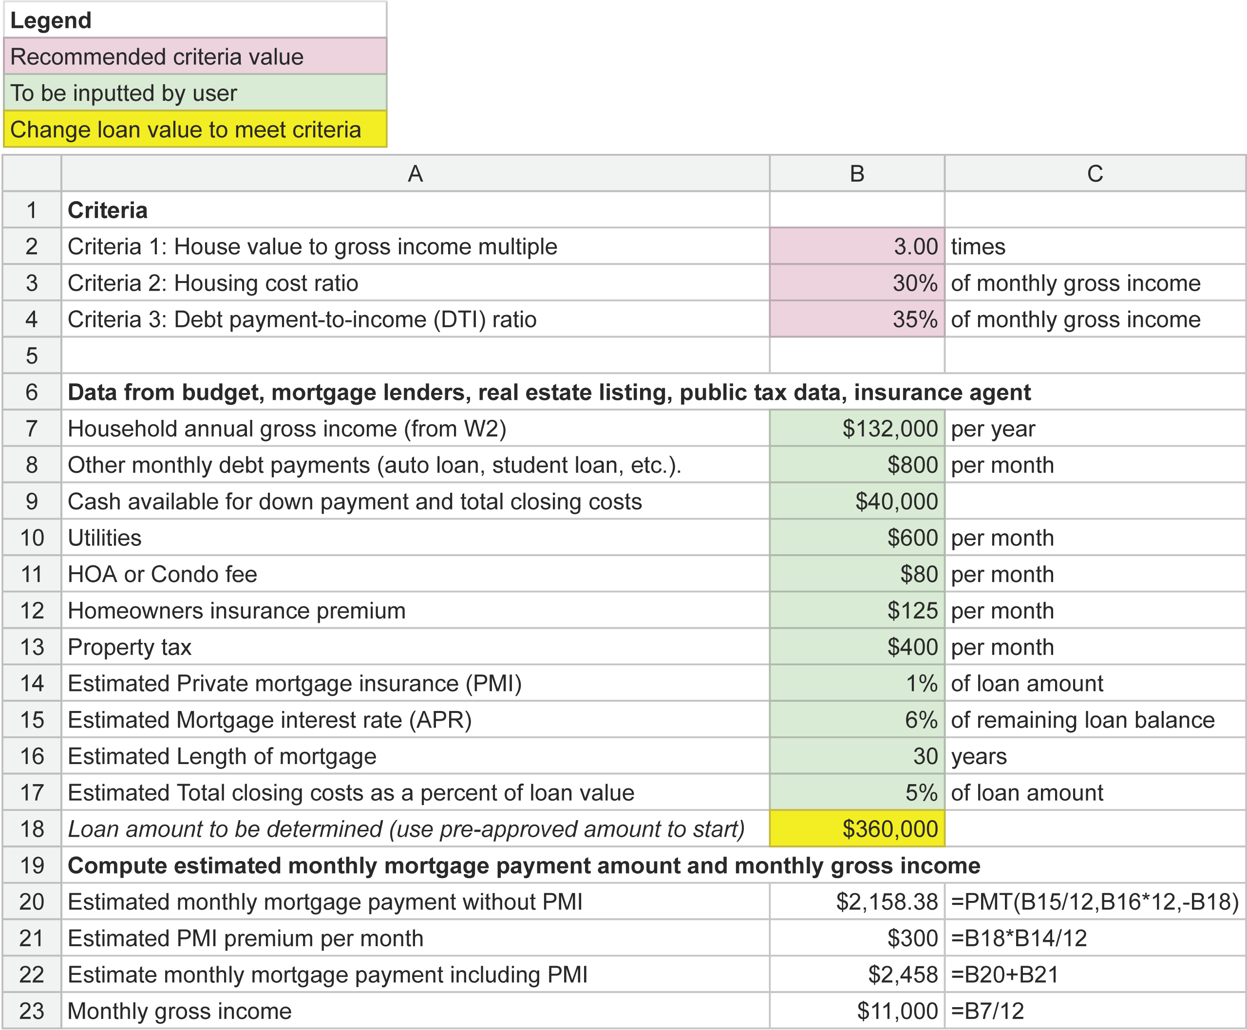Click the PMT formula cell in column C

[1095, 902]
